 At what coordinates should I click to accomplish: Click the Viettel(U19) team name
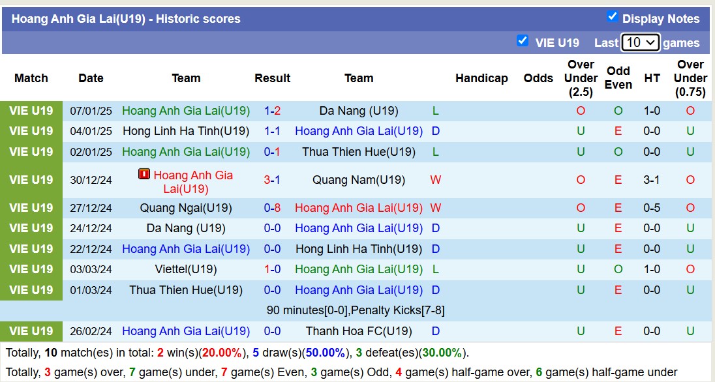(x=186, y=269)
